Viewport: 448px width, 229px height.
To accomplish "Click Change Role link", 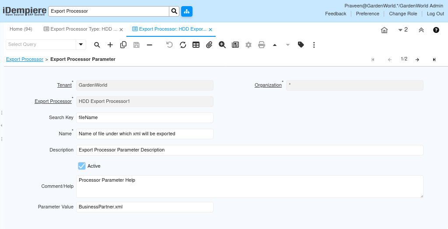I will tap(403, 14).
